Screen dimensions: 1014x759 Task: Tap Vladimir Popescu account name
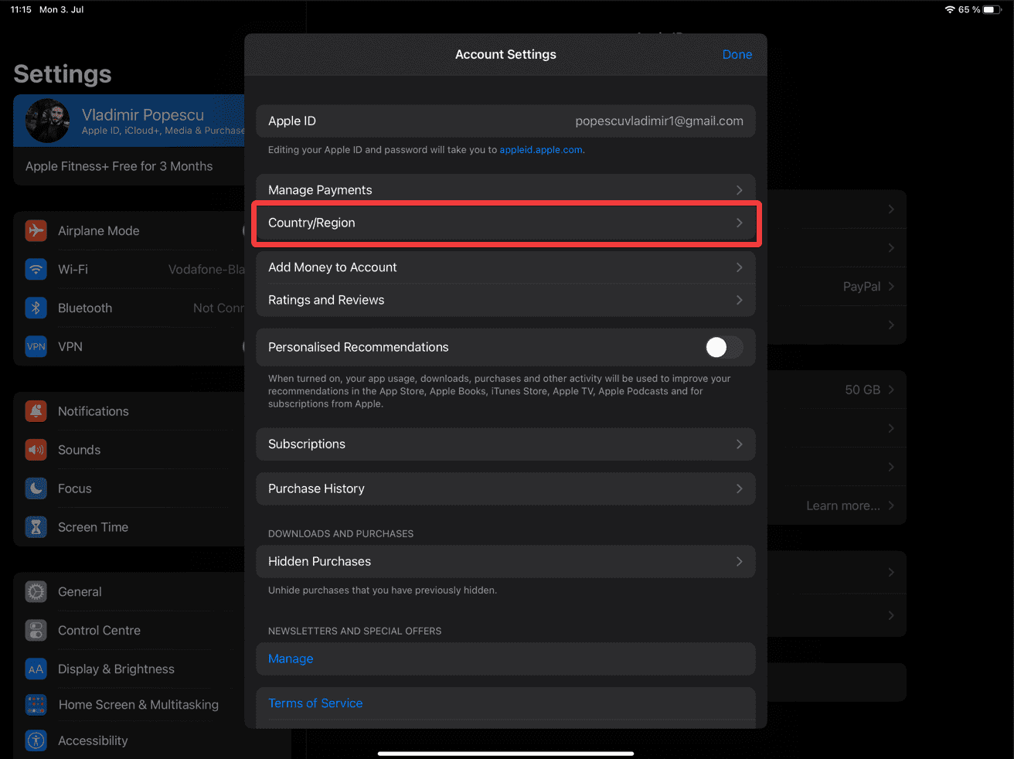(x=143, y=115)
